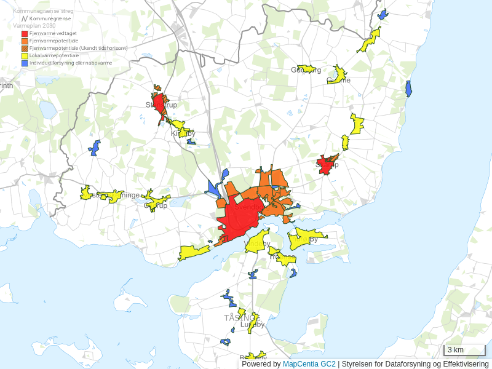Click the TÅSINGE island map label
The width and height of the screenshot is (492, 369).
(242, 318)
